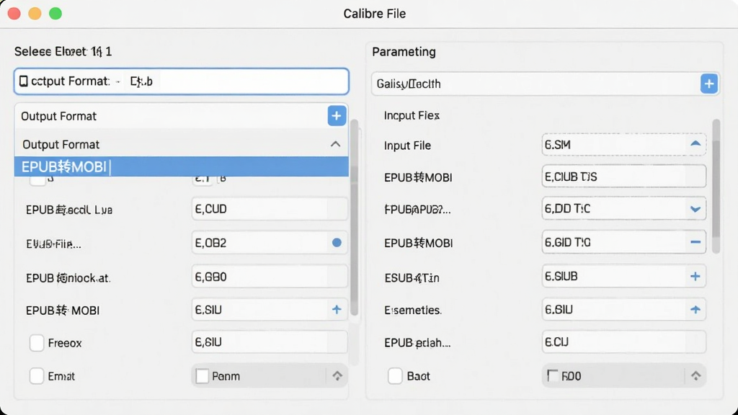Toggle the partially hidden checkbox under EPUB转MOBI row
Viewport: 738px width, 415px height.
(37, 181)
